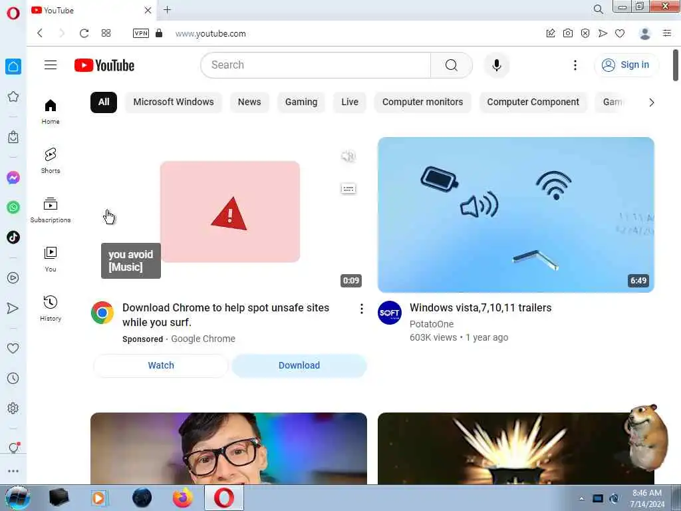
Task: Close the YouTube tab
Action: pyautogui.click(x=148, y=10)
